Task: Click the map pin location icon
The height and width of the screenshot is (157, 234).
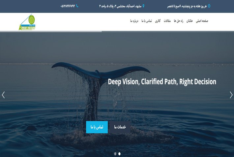Action: 143,6
